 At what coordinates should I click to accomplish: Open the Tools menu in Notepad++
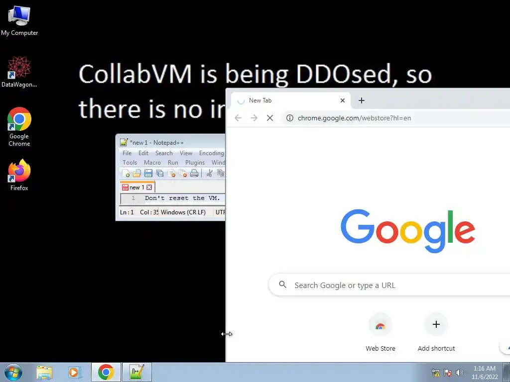click(x=129, y=163)
